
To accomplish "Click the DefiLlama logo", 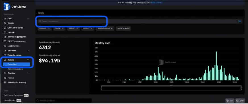I will [14, 6].
